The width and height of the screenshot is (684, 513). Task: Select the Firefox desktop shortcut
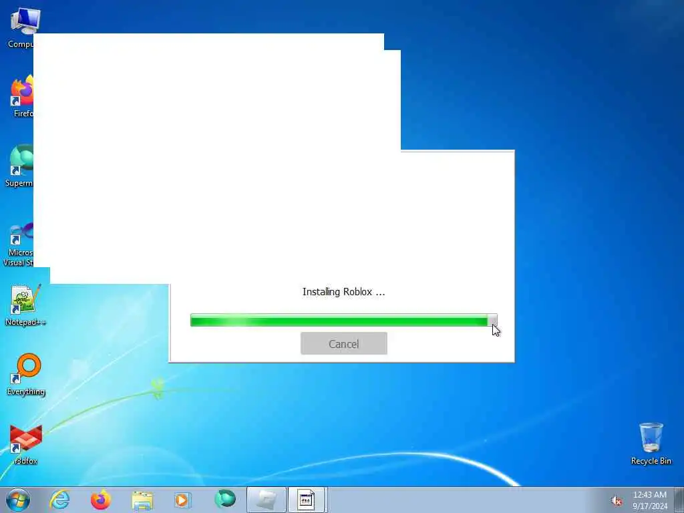[x=22, y=97]
